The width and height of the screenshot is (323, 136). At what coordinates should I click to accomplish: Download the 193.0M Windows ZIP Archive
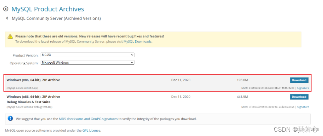click(299, 80)
